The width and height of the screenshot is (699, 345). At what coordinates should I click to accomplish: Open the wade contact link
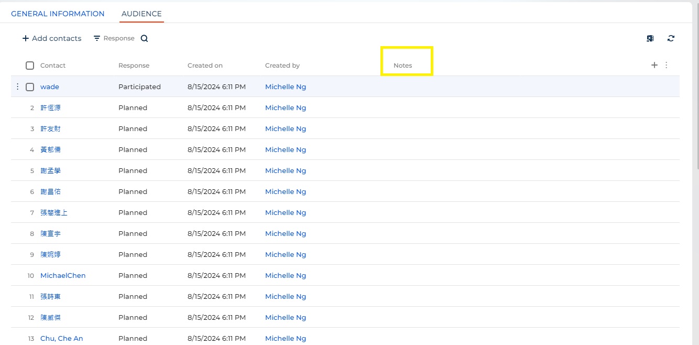click(x=50, y=87)
